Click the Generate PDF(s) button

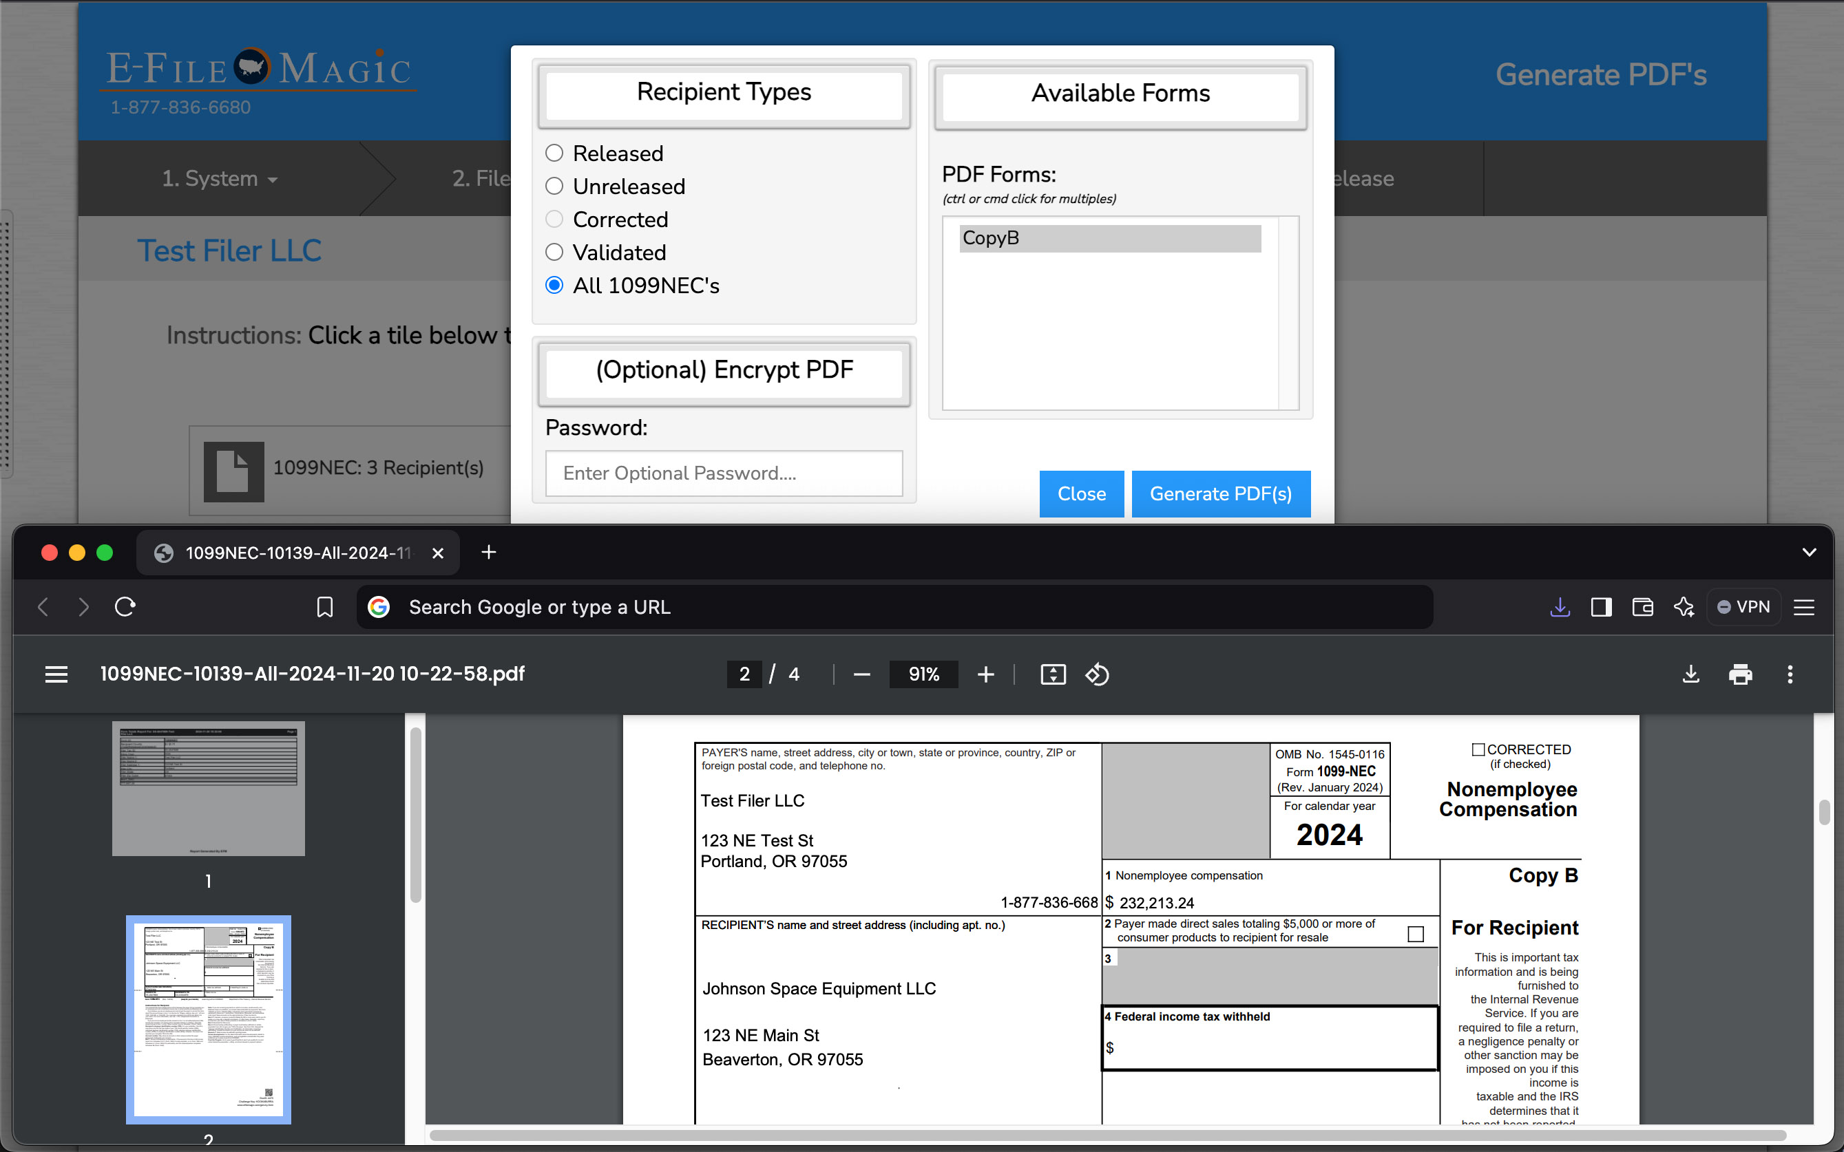(x=1220, y=493)
